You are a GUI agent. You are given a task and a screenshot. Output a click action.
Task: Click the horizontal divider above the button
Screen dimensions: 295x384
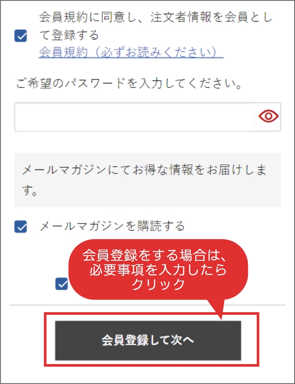148,305
